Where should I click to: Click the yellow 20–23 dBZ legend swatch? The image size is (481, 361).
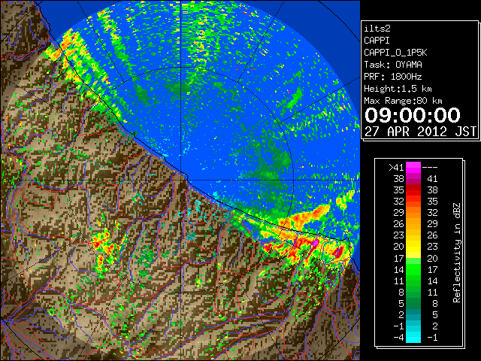pos(413,247)
